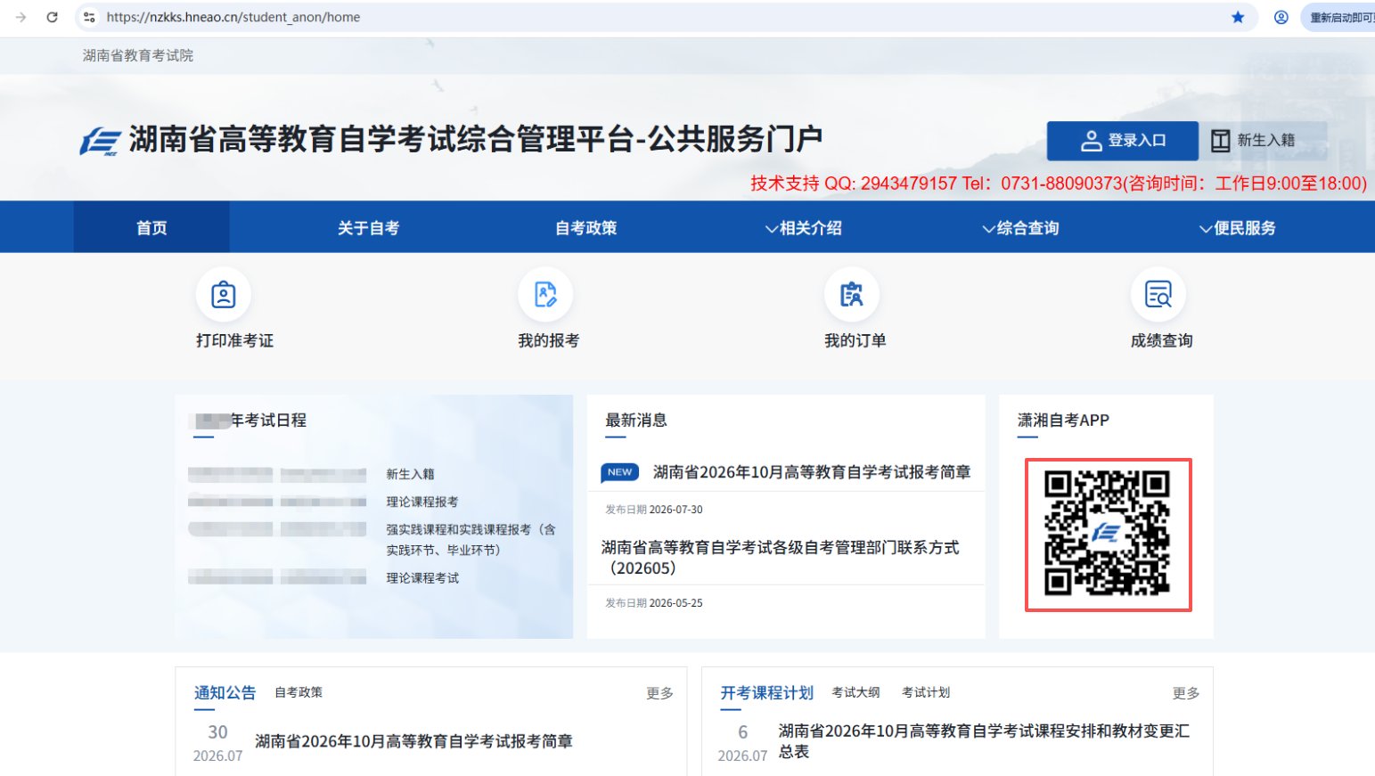This screenshot has height=776, width=1375.
Task: Click the 打印准考证 icon
Action: (223, 294)
